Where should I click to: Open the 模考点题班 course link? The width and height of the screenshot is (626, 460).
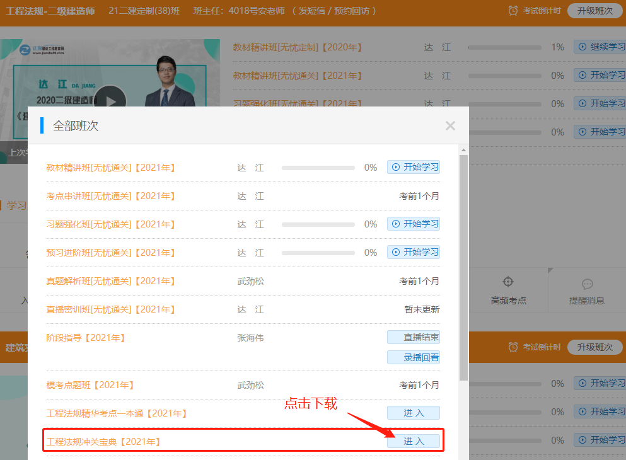point(90,385)
